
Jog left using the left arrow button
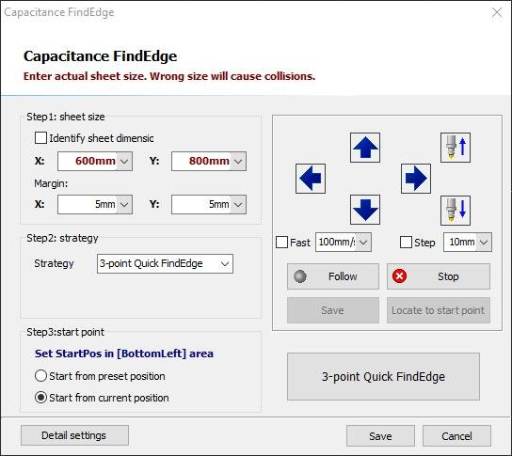[311, 179]
